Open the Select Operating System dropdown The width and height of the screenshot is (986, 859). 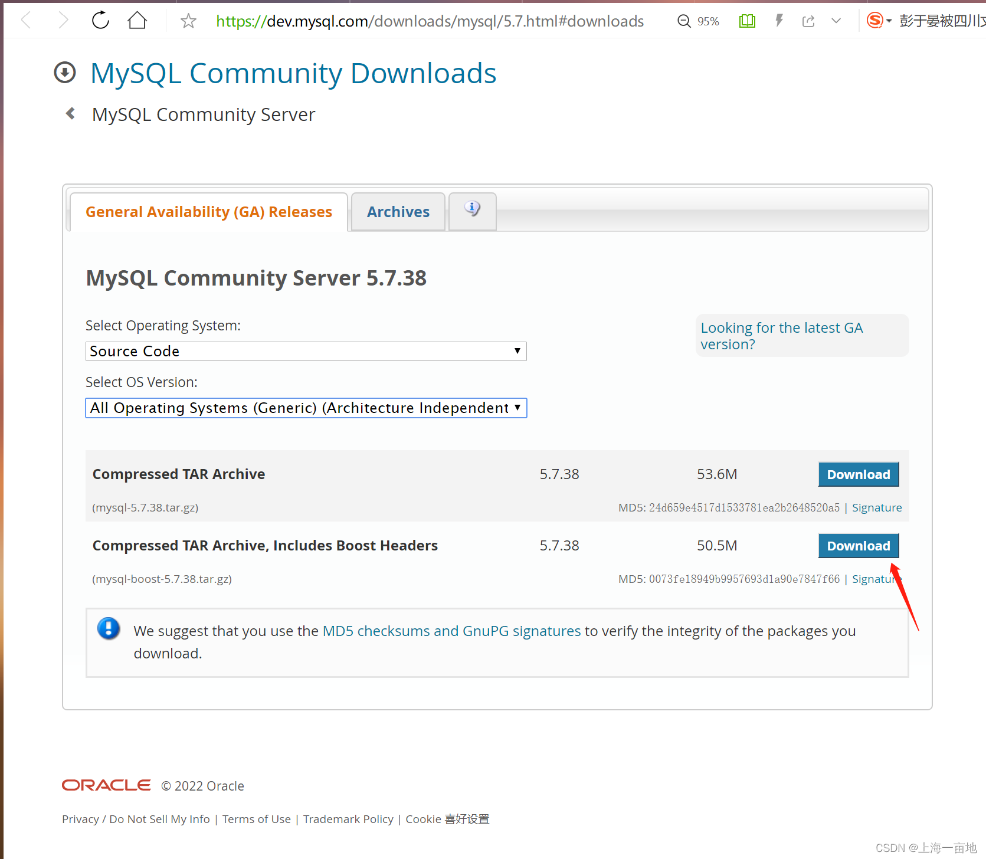coord(306,351)
